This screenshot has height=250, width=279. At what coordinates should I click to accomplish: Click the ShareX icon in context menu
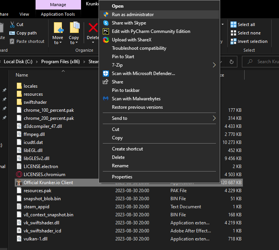[x=106, y=40]
